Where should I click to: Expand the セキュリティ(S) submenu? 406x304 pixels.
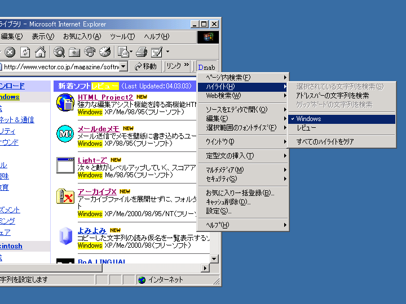pos(243,179)
